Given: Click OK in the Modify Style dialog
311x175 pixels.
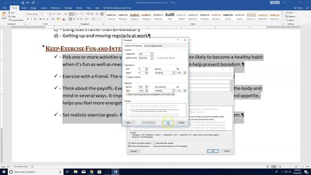Looking at the screenshot, I should click(213, 151).
